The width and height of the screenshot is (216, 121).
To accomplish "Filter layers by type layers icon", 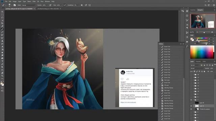I will coord(207,65).
